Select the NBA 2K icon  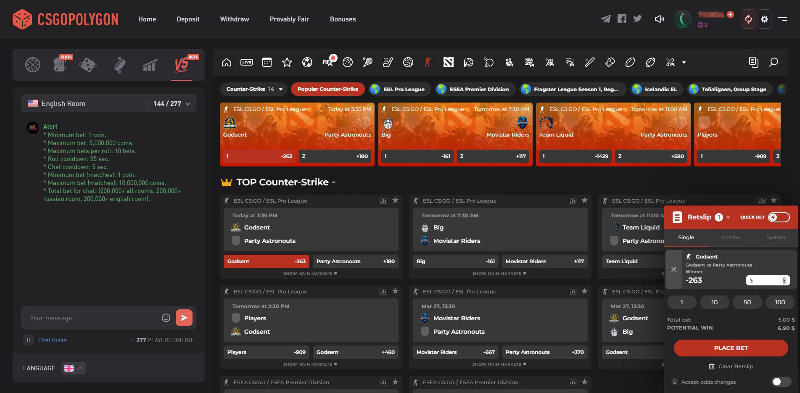coord(529,63)
